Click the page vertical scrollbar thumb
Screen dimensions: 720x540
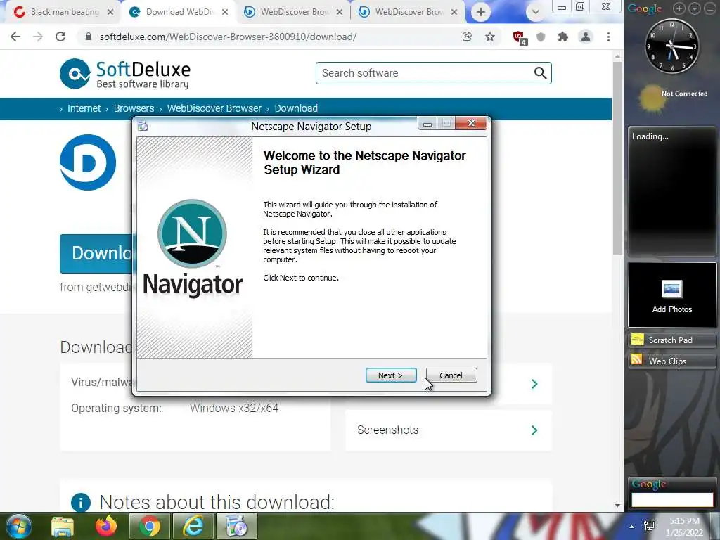click(x=617, y=158)
